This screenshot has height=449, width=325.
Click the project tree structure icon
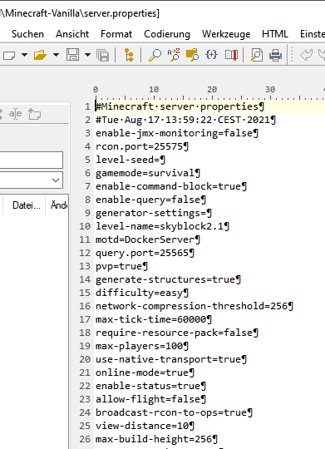[x=129, y=55]
